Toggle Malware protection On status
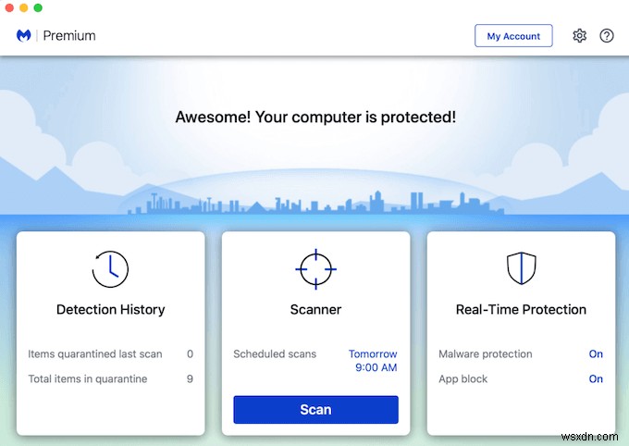629x446 pixels. [x=596, y=353]
